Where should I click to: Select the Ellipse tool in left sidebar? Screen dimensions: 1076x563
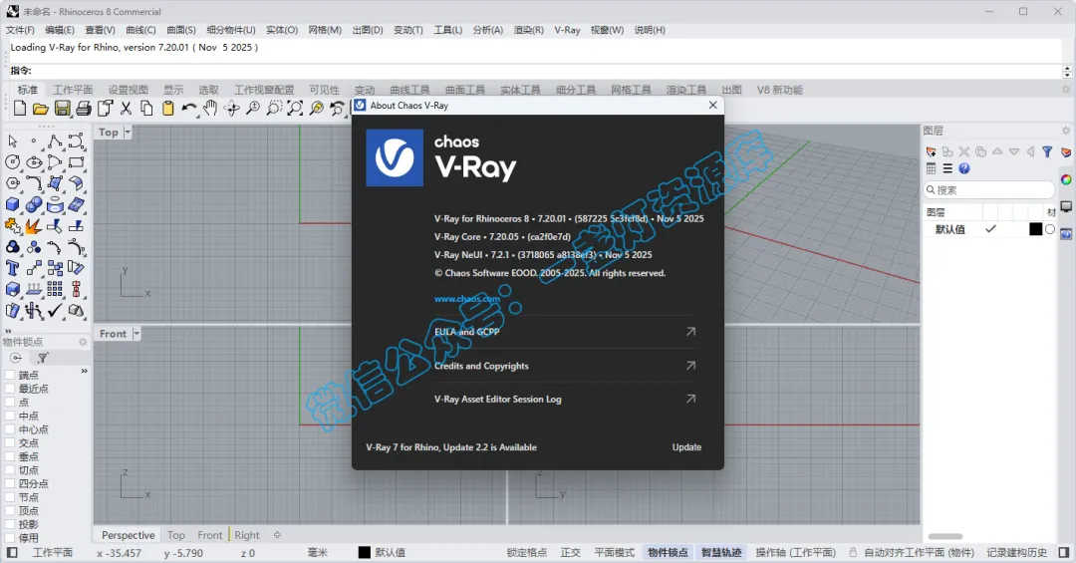34,162
